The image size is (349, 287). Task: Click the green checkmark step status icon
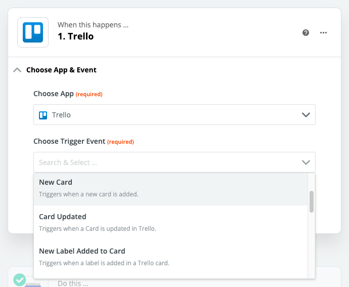[20, 279]
